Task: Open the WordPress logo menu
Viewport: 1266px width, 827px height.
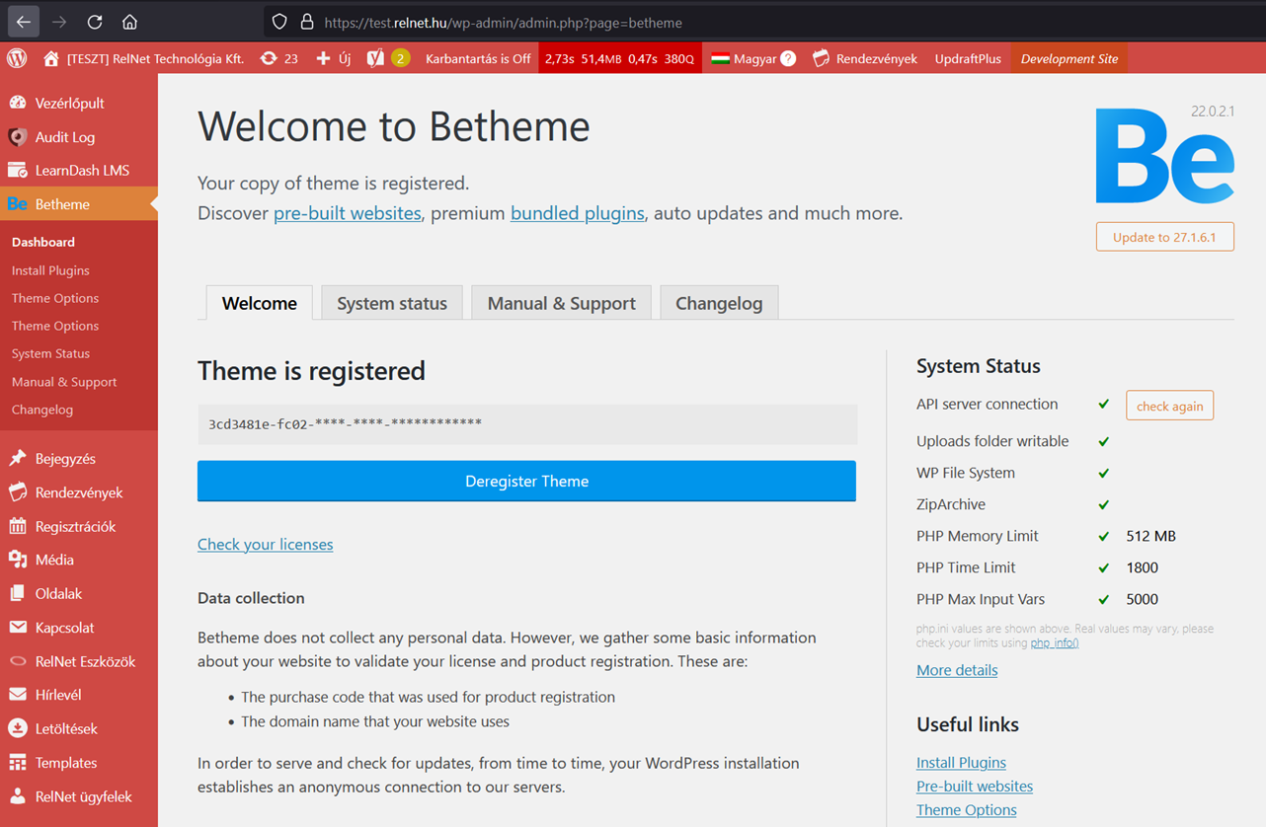Action: [x=17, y=58]
